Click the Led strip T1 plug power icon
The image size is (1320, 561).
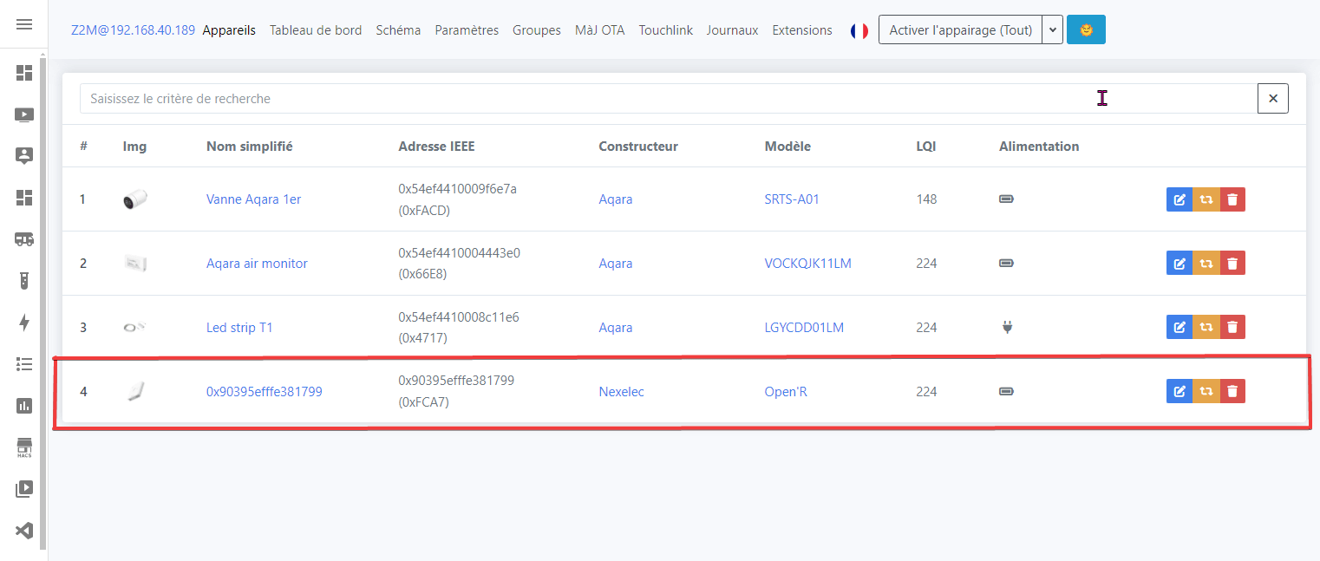coord(1007,328)
